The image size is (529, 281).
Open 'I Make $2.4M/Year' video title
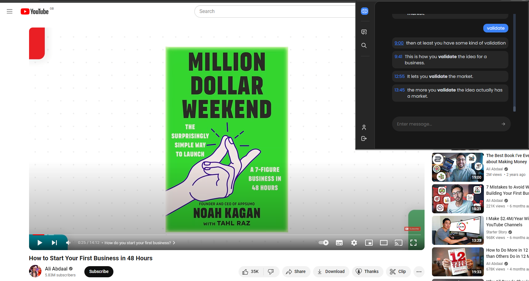coord(507,222)
